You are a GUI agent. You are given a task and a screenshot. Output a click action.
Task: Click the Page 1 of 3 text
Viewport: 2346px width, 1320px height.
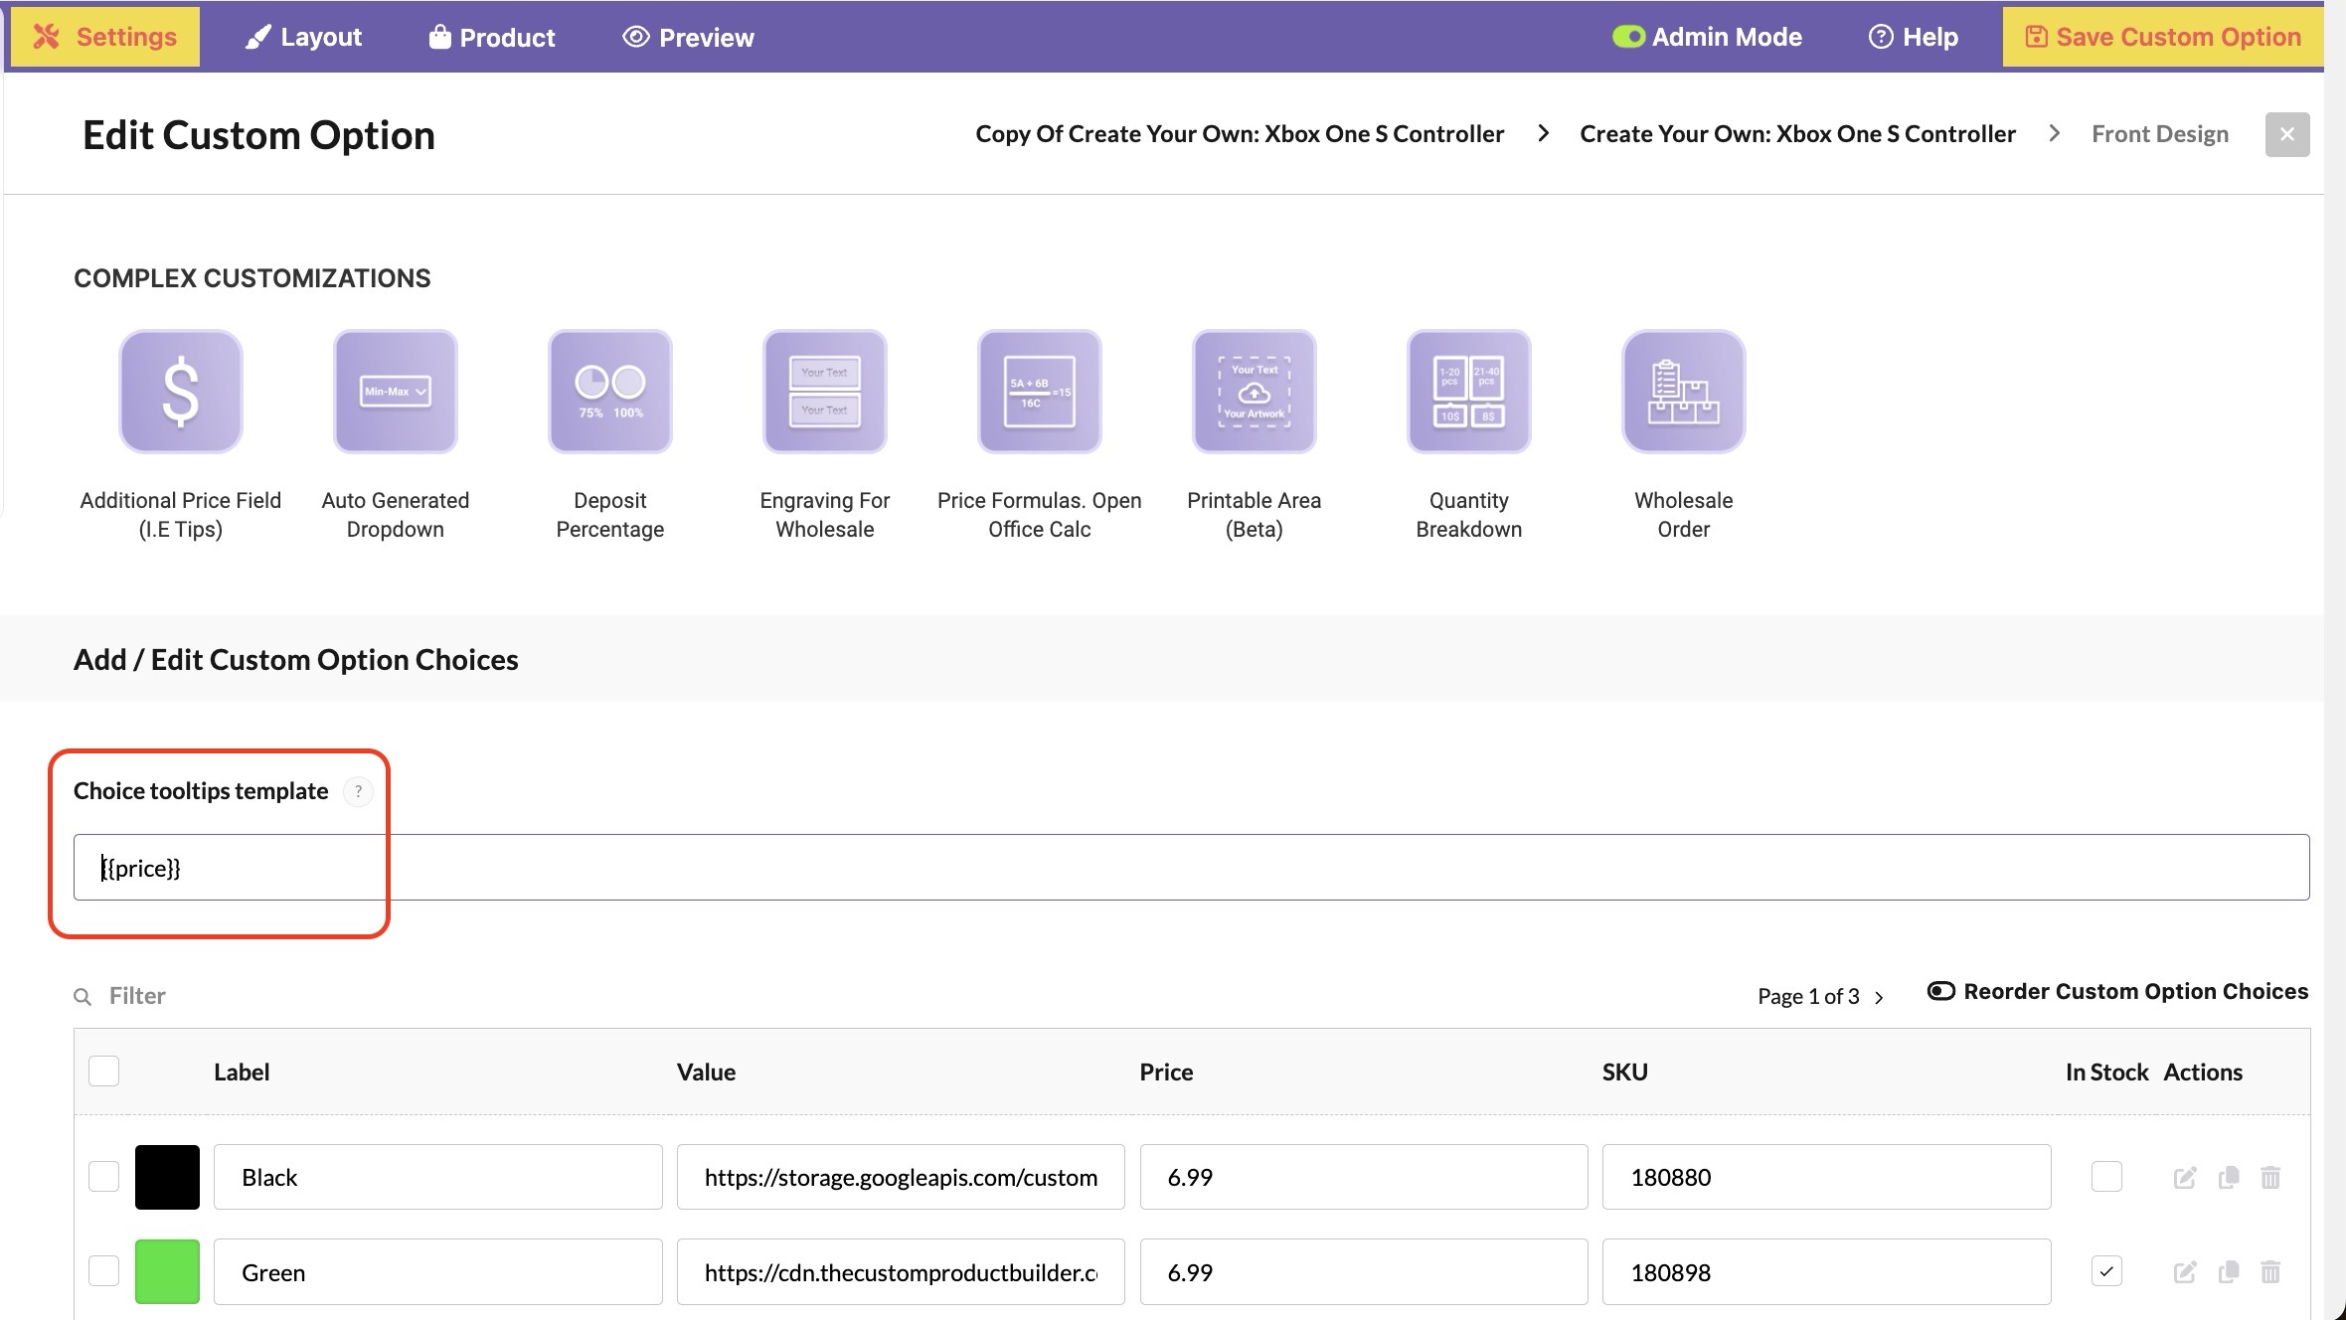(x=1808, y=997)
